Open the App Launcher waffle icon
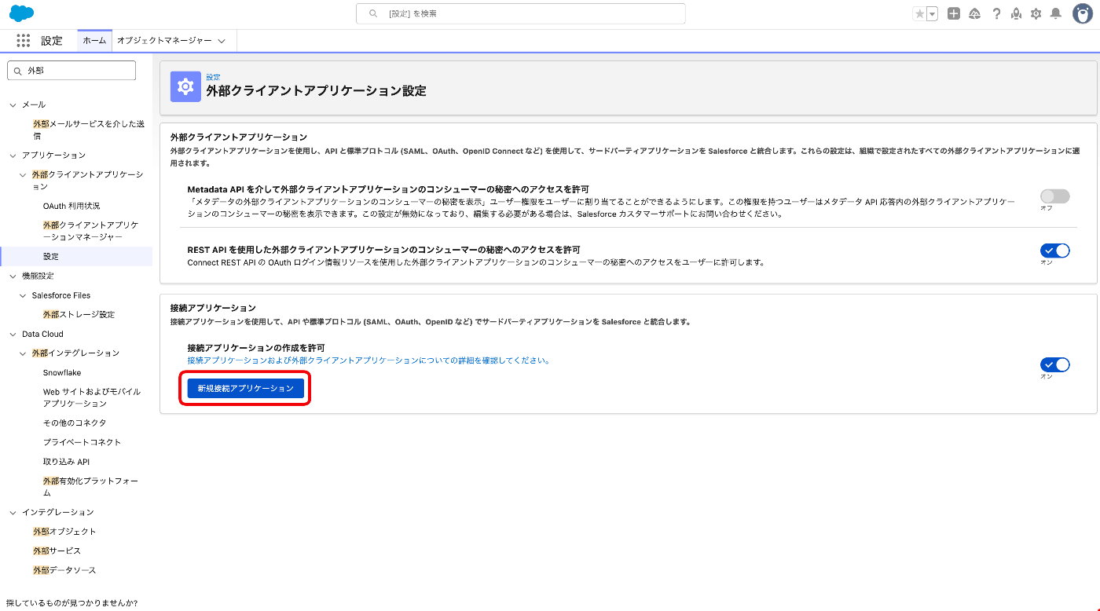1100x611 pixels. (x=23, y=41)
